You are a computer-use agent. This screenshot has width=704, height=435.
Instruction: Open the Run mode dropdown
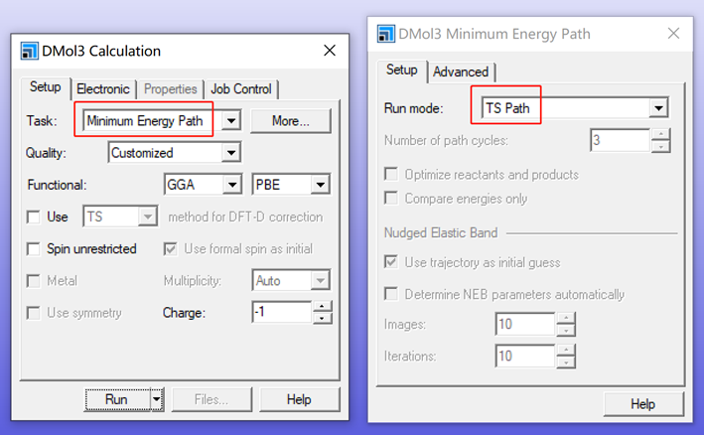pos(657,107)
